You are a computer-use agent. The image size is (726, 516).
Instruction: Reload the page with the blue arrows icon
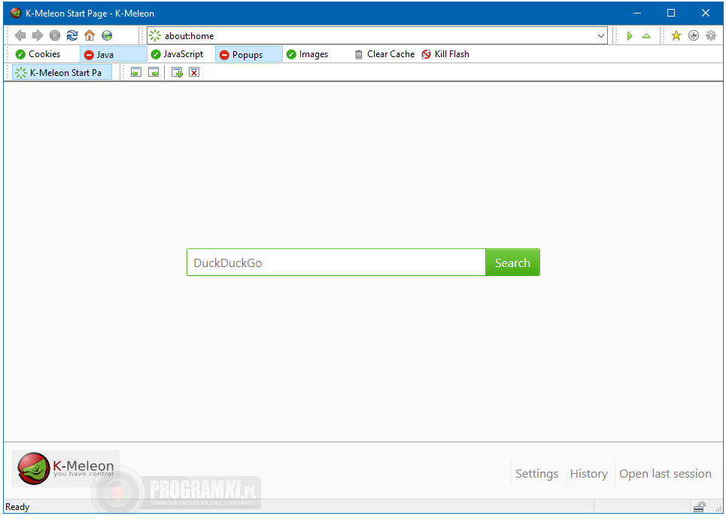72,35
